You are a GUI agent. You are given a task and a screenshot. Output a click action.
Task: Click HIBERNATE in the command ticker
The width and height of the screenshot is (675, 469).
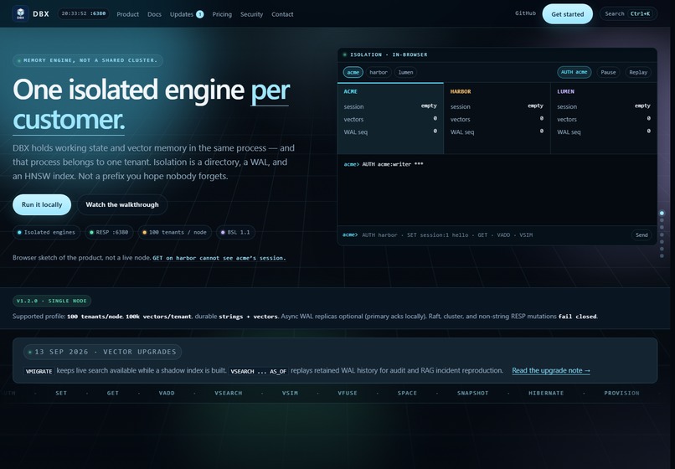point(546,393)
